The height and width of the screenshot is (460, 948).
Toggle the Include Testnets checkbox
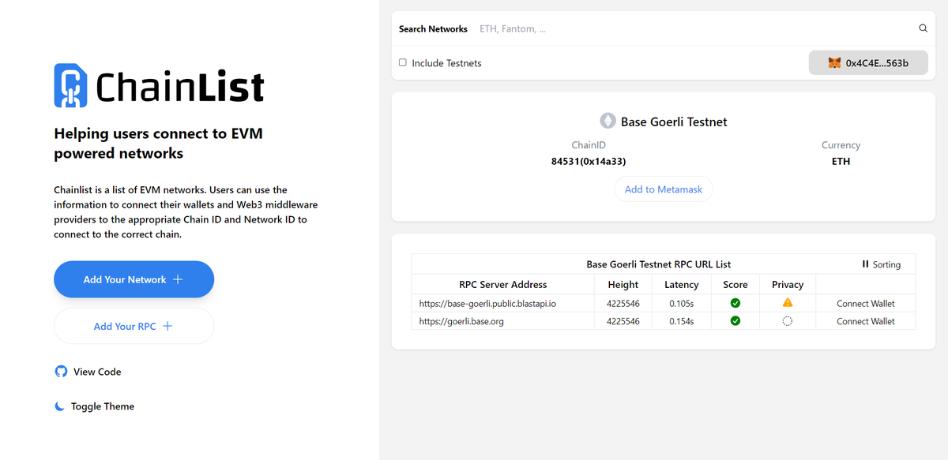coord(403,62)
